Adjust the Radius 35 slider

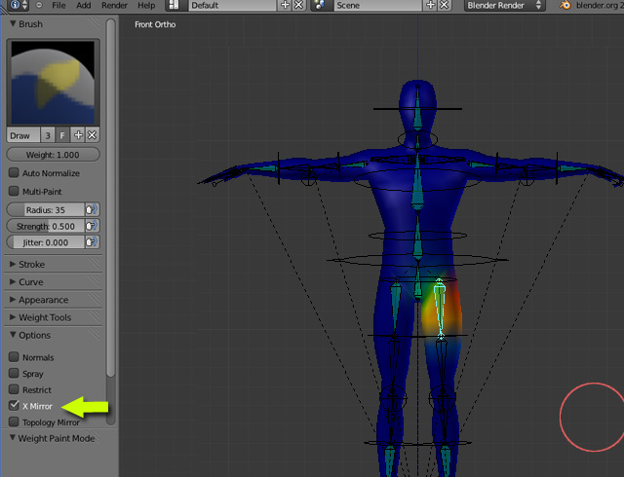point(46,209)
